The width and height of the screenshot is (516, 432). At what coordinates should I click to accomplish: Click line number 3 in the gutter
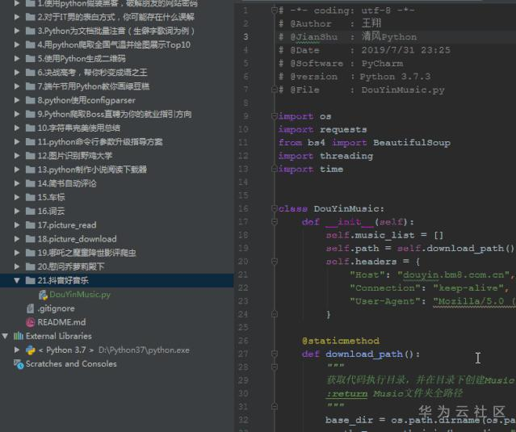point(245,37)
